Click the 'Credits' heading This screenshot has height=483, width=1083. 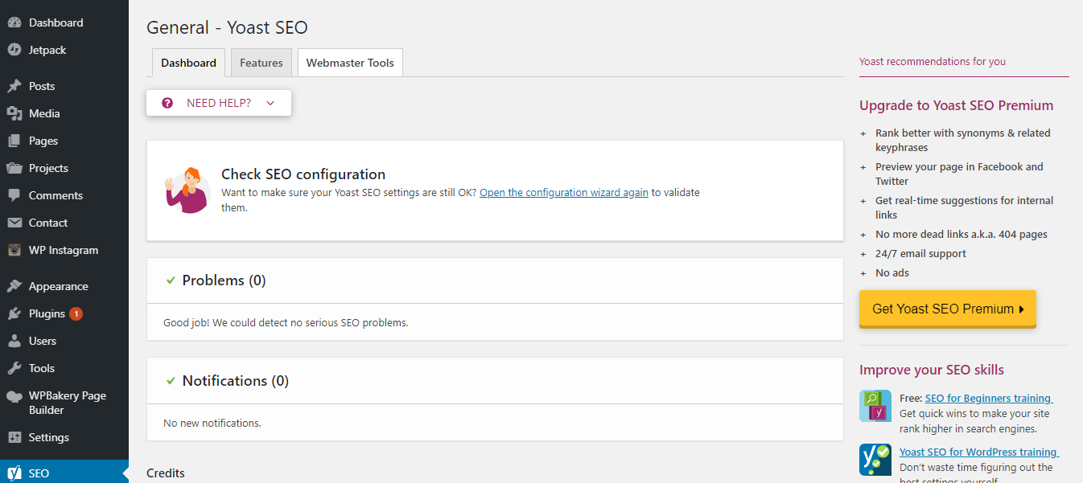(166, 473)
